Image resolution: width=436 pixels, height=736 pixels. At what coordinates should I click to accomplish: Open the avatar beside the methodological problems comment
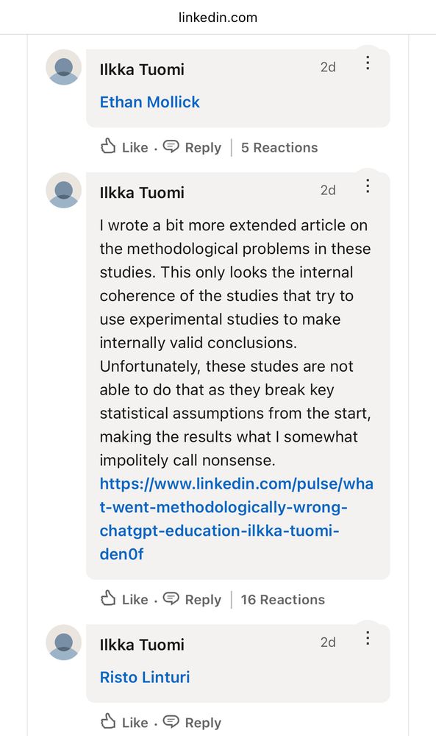pyautogui.click(x=64, y=190)
